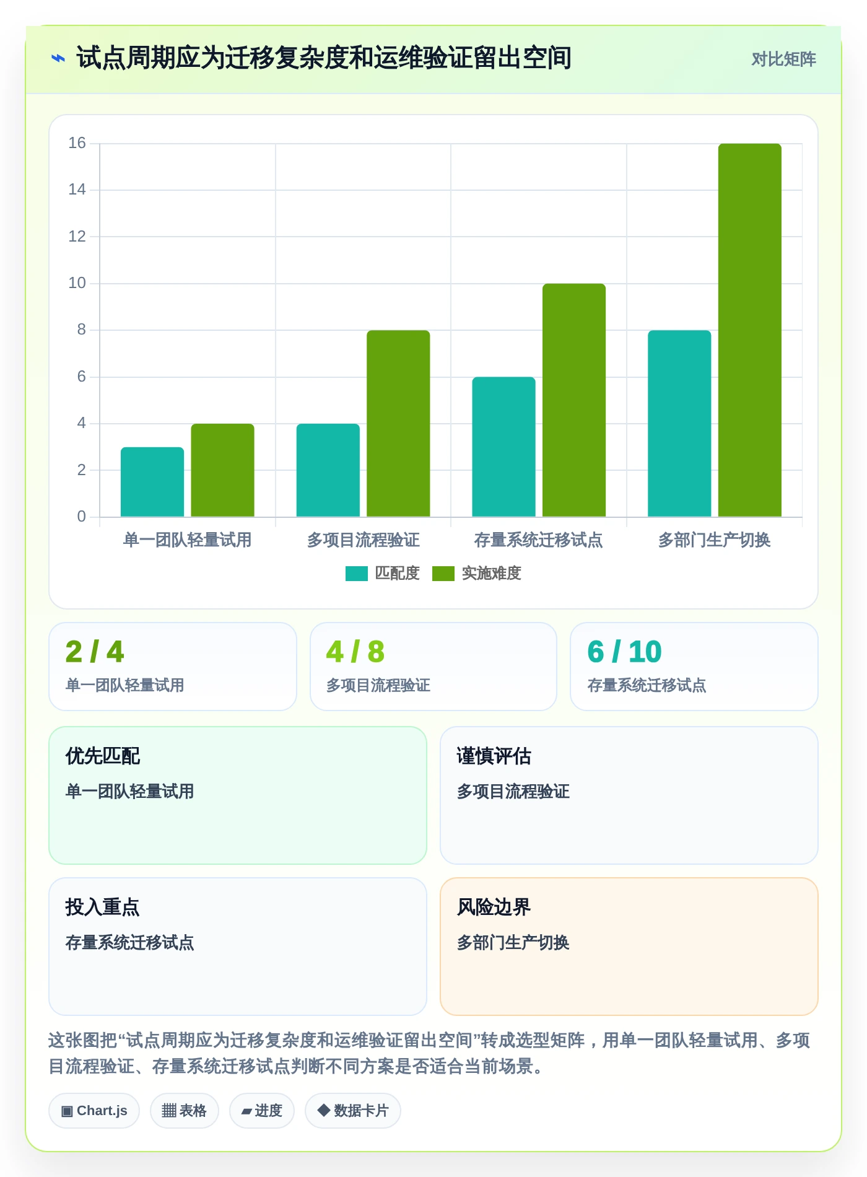
Task: Click the x-axis label 存量系统迁移试点
Action: pos(539,540)
